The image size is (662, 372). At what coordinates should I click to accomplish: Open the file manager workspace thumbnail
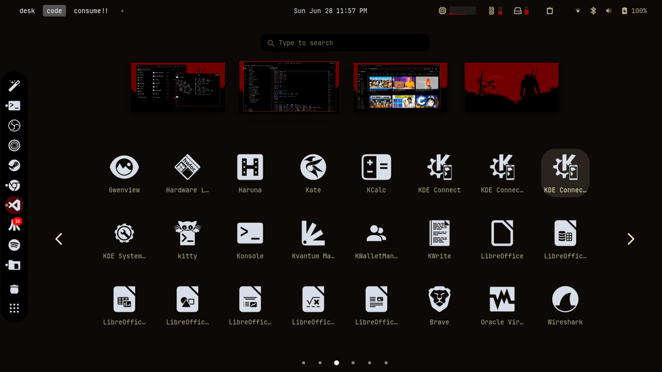pyautogui.click(x=178, y=87)
